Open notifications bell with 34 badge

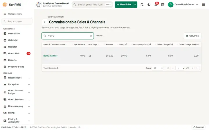click(156, 5)
